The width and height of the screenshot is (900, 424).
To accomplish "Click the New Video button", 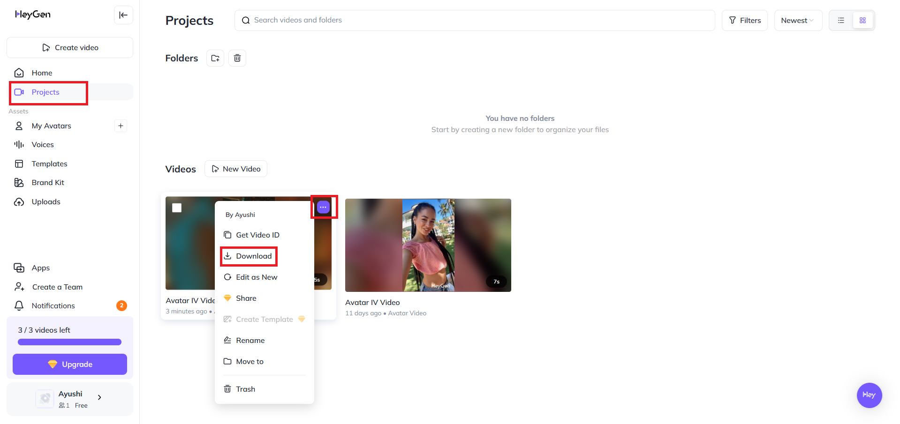I will (236, 169).
